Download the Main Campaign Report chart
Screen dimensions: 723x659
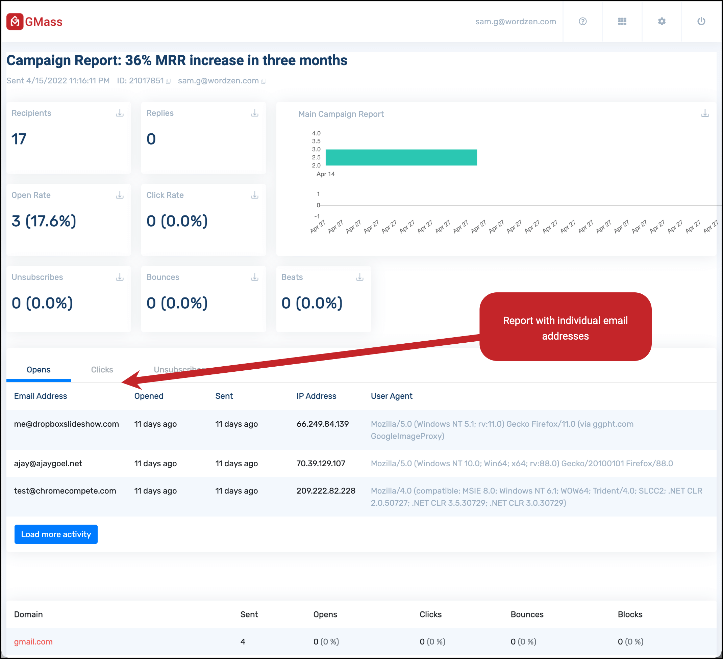[x=705, y=113]
